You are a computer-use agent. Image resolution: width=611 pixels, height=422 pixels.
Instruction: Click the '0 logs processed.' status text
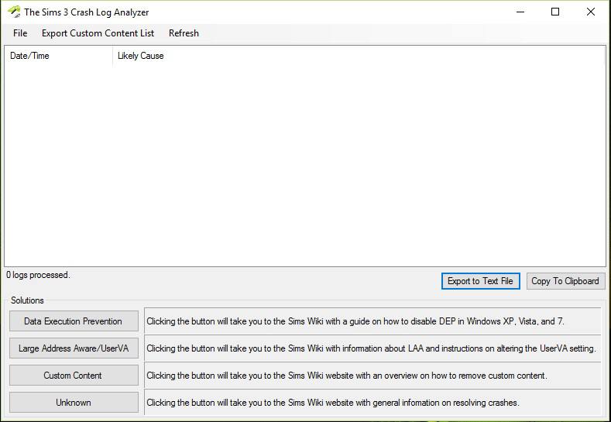38,275
